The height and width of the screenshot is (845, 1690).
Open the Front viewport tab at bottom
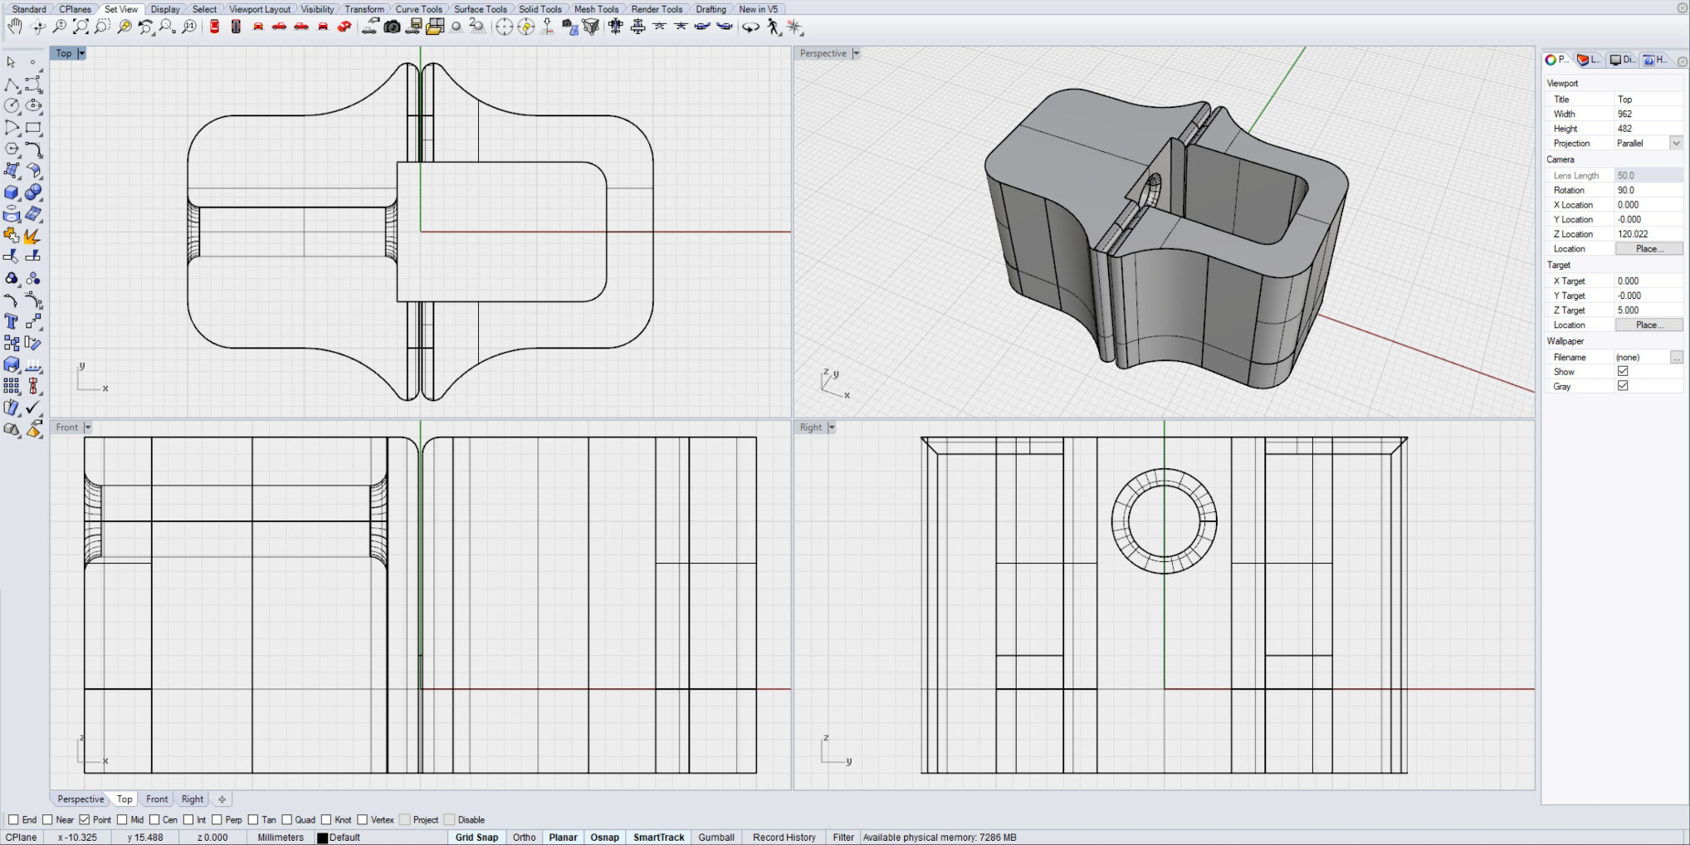(x=157, y=799)
